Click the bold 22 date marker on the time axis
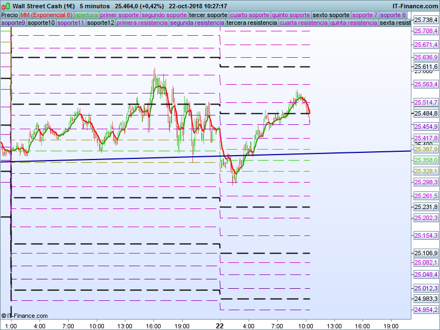Screen dimensions: 440x330 [x=219, y=326]
